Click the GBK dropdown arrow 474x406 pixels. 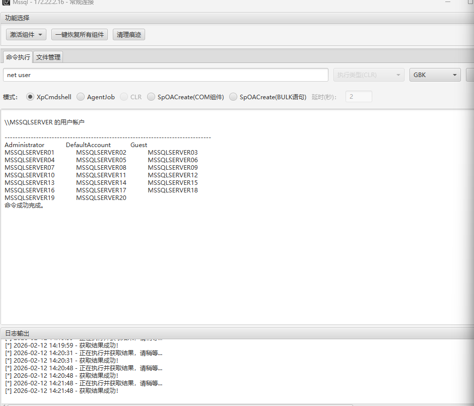tap(454, 75)
